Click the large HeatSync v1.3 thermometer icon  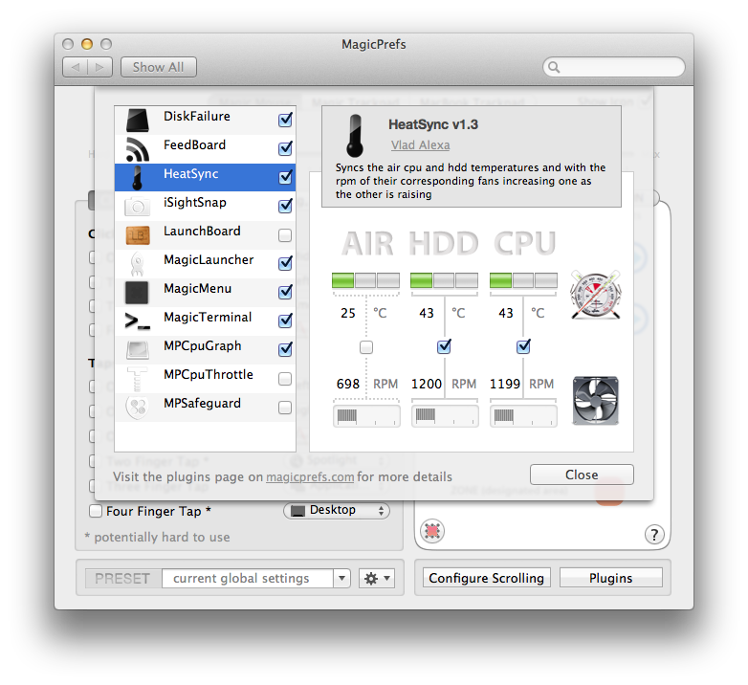tap(355, 136)
